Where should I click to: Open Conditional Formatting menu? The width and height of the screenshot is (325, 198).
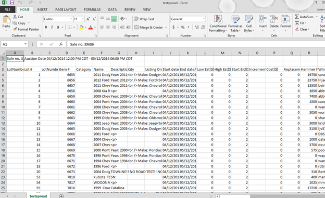218,23
